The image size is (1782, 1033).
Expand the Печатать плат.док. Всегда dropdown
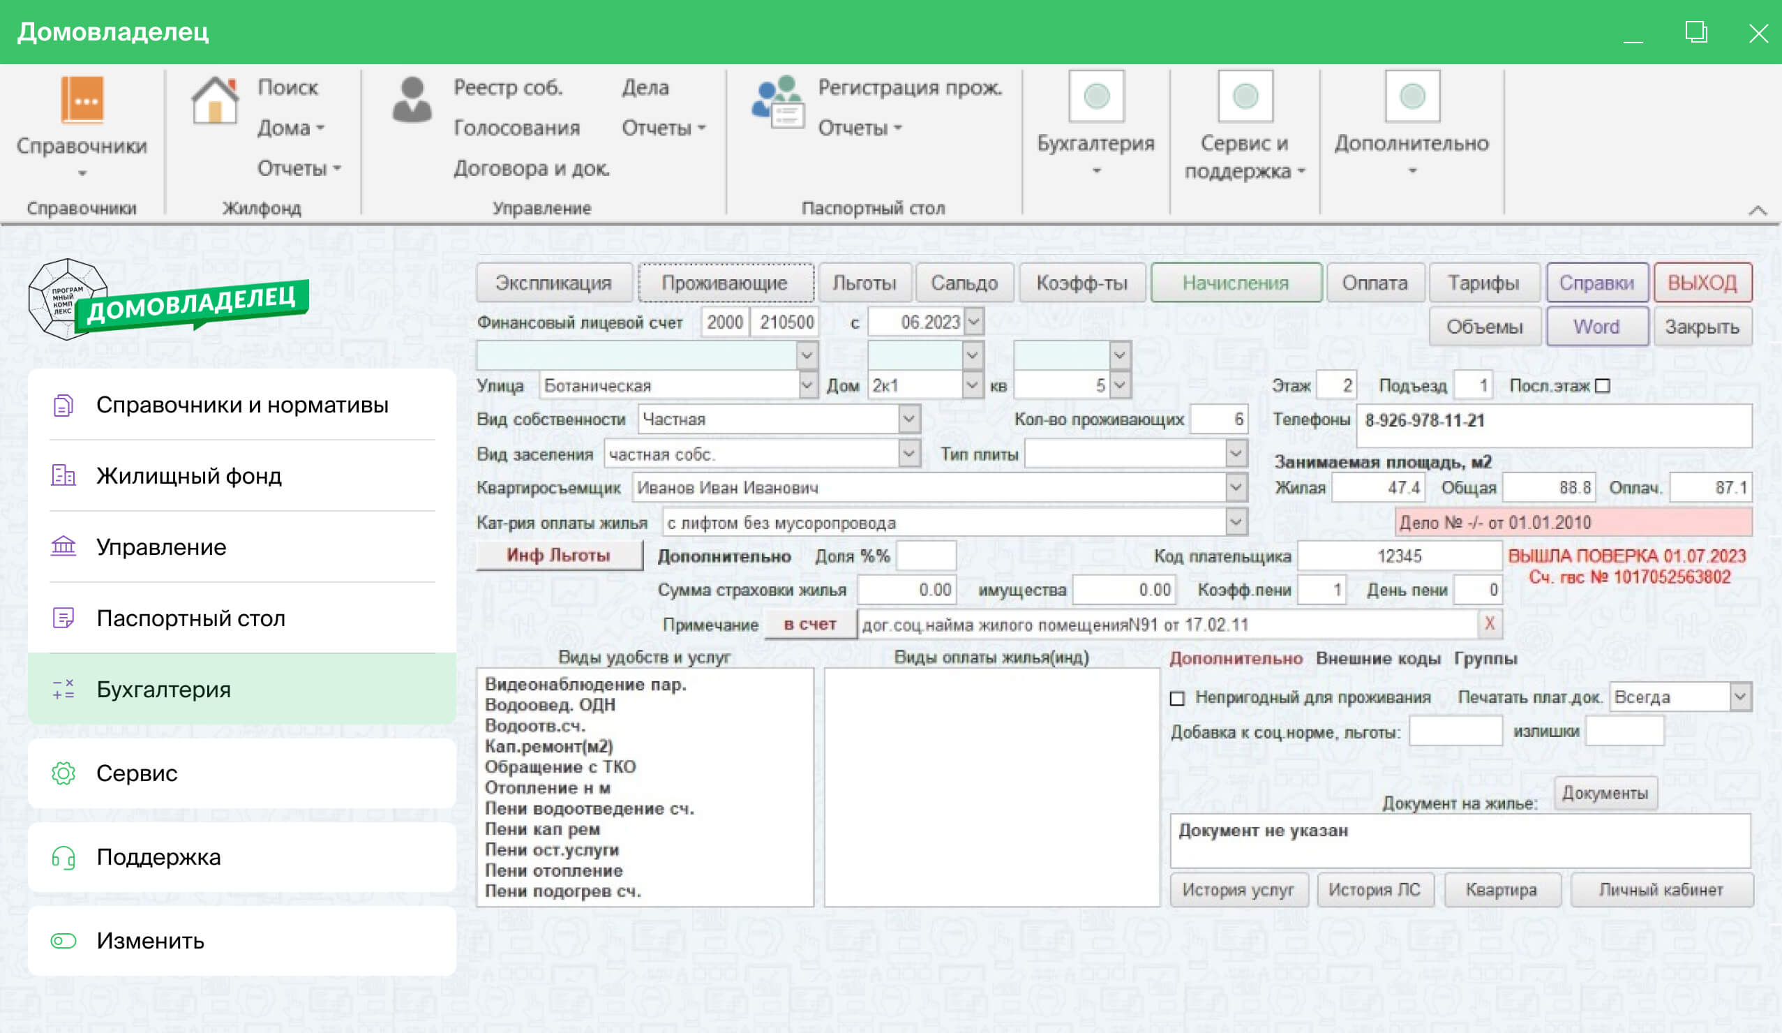[x=1740, y=697]
